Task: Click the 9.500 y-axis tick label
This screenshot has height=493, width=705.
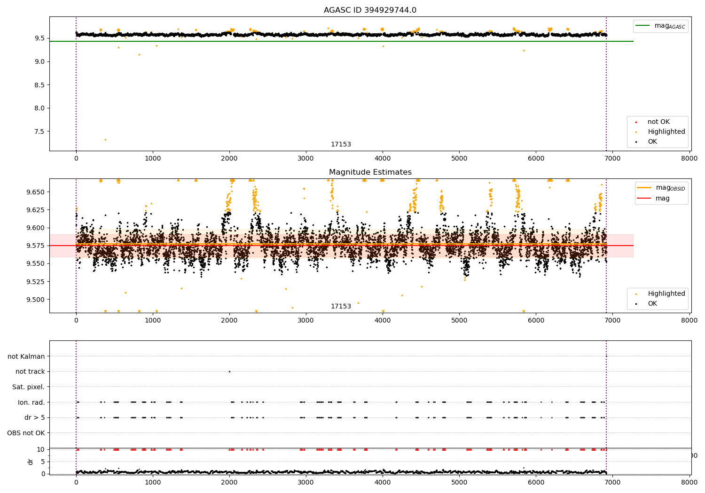Action: [x=36, y=300]
